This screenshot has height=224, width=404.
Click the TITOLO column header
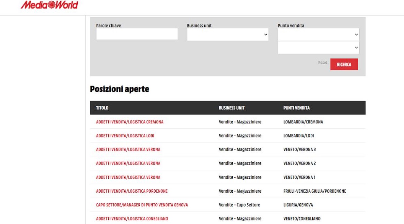coord(102,108)
